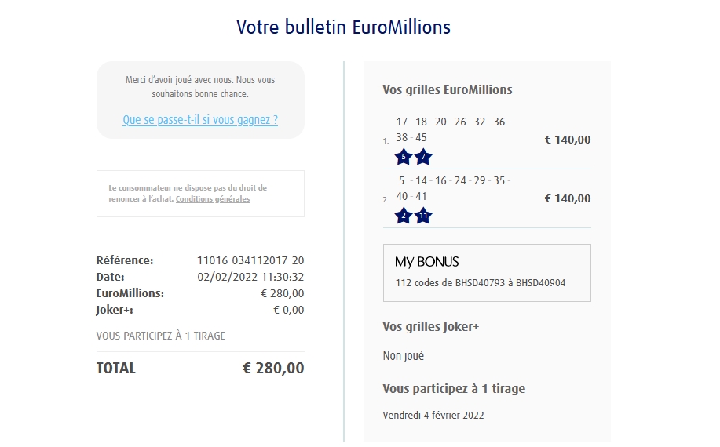
Task: Click the Joker+ amount € 0,00
Action: click(x=288, y=310)
